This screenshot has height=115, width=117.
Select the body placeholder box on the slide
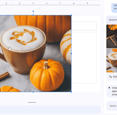[84, 58]
